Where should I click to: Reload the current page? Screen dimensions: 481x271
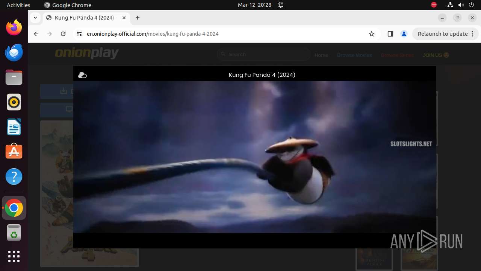pyautogui.click(x=63, y=34)
